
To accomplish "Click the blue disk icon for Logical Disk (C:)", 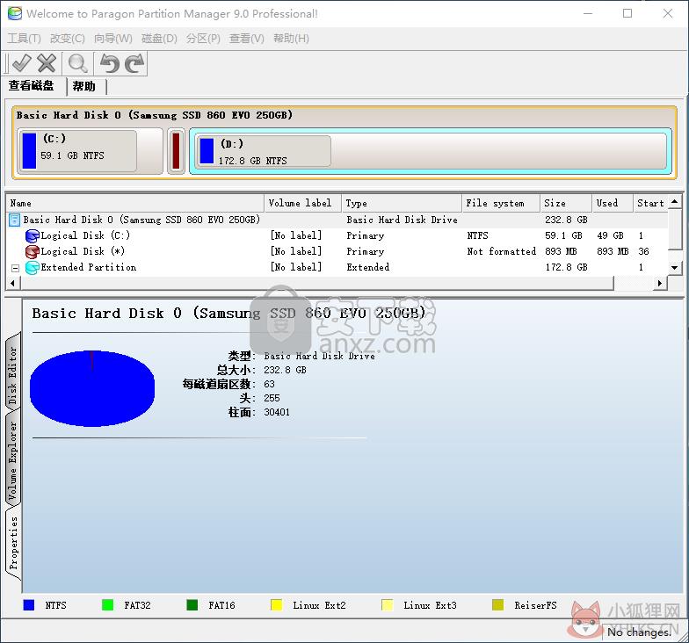I will 32,235.
